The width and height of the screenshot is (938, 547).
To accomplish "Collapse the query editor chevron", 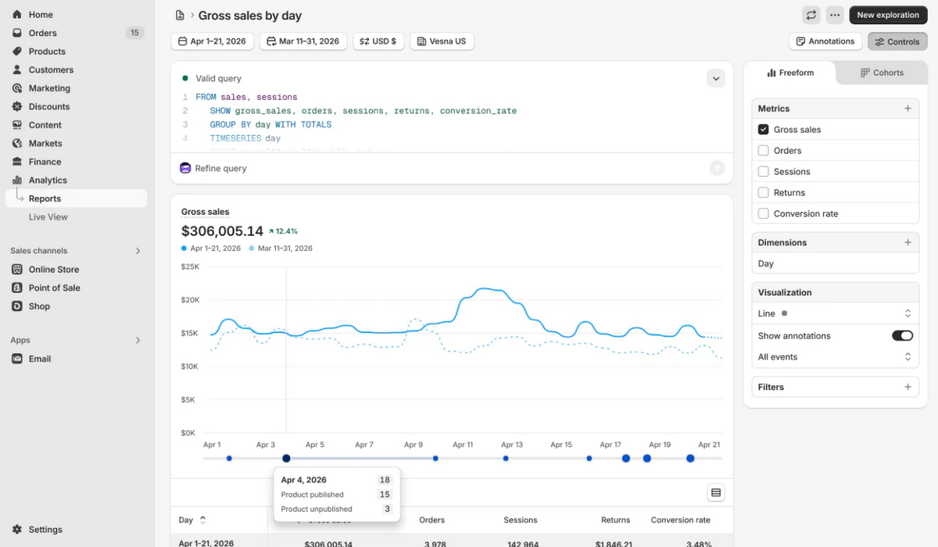I will (715, 78).
